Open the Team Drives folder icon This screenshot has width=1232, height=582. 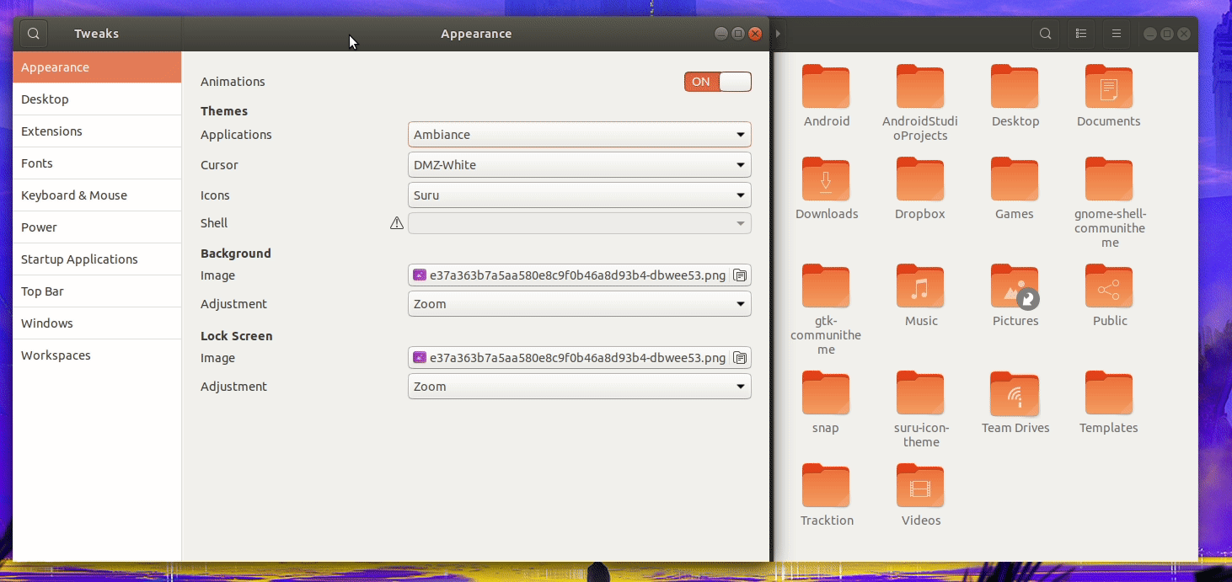(x=1015, y=392)
